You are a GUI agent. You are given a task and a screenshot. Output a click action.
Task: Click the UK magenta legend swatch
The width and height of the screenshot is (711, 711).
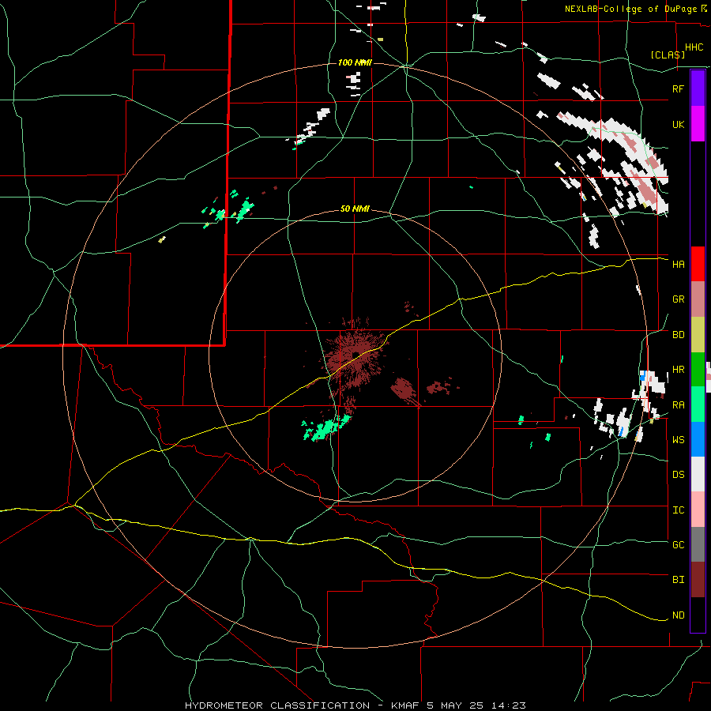698,124
